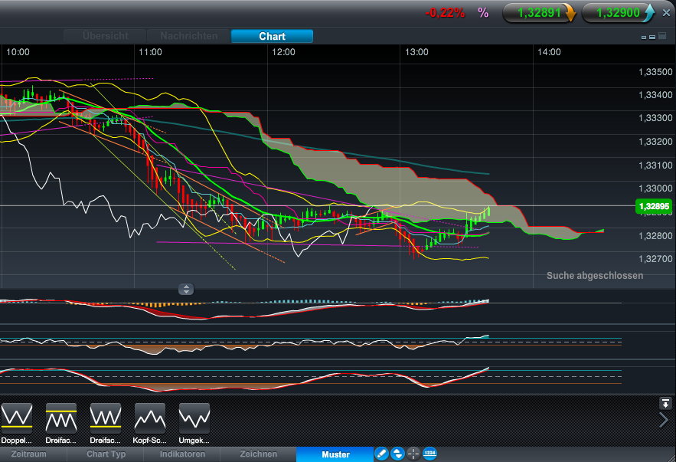Screen dimensions: 676x462
Task: Select the Umgekehrt pattern icon
Action: (194, 418)
